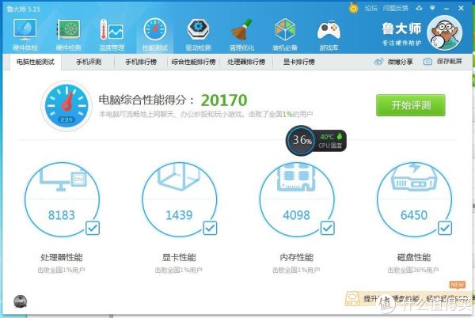This screenshot has width=475, height=318.
Task: Click the green 开始评测 button
Action: tap(410, 105)
